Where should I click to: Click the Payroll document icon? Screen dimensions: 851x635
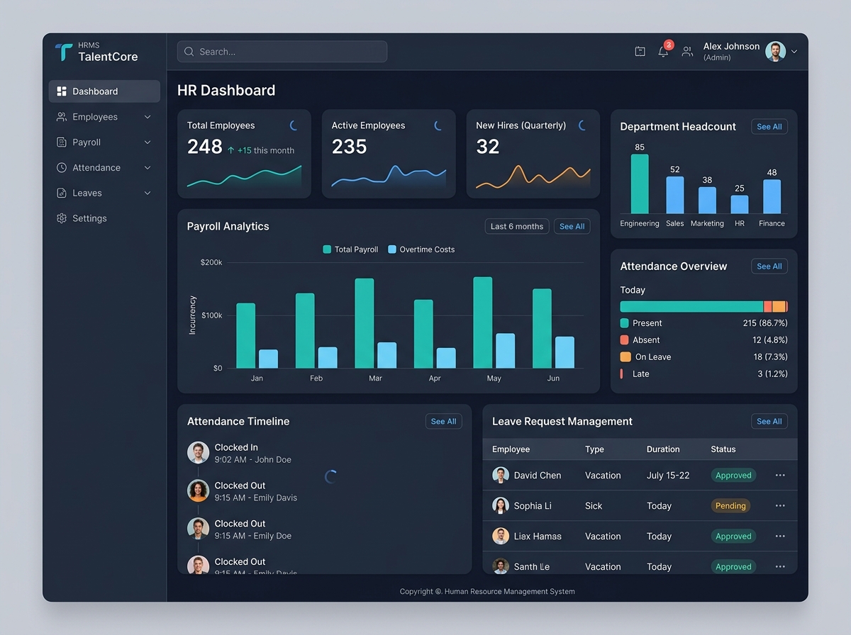point(62,142)
